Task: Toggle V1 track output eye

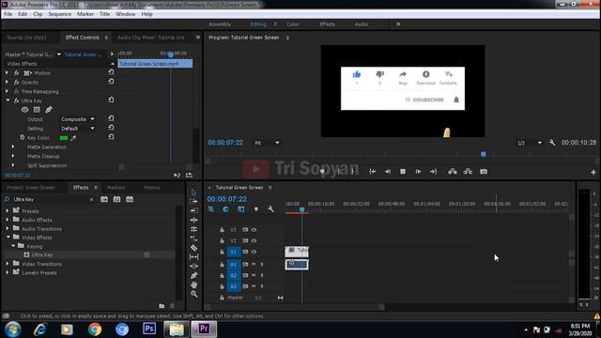Action: [x=254, y=252]
